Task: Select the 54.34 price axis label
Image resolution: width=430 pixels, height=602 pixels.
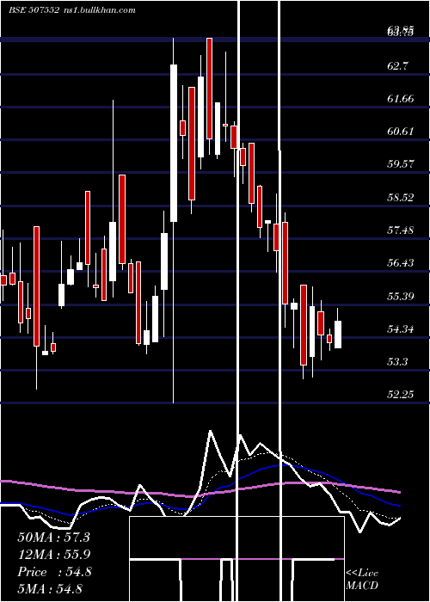Action: 401,329
